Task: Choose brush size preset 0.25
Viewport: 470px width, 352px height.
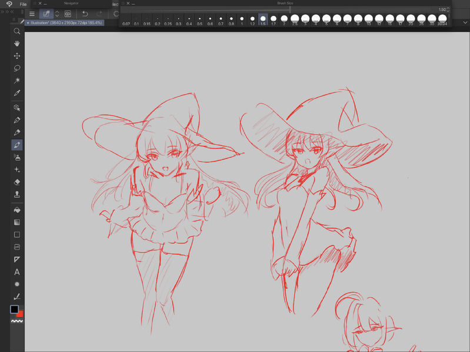Action: click(168, 20)
